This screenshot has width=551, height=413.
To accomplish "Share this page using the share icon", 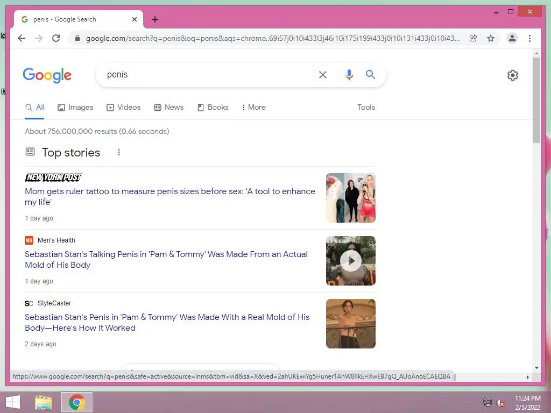I will click(474, 38).
